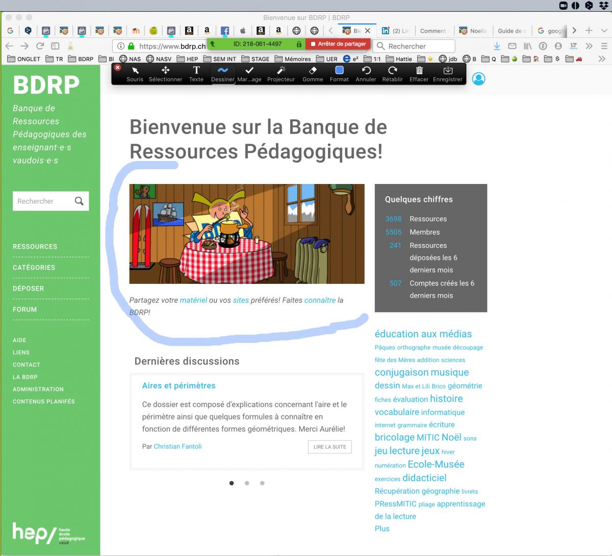This screenshot has width=612, height=556.
Task: Open the browser hamburger menu
Action: pyautogui.click(x=604, y=46)
